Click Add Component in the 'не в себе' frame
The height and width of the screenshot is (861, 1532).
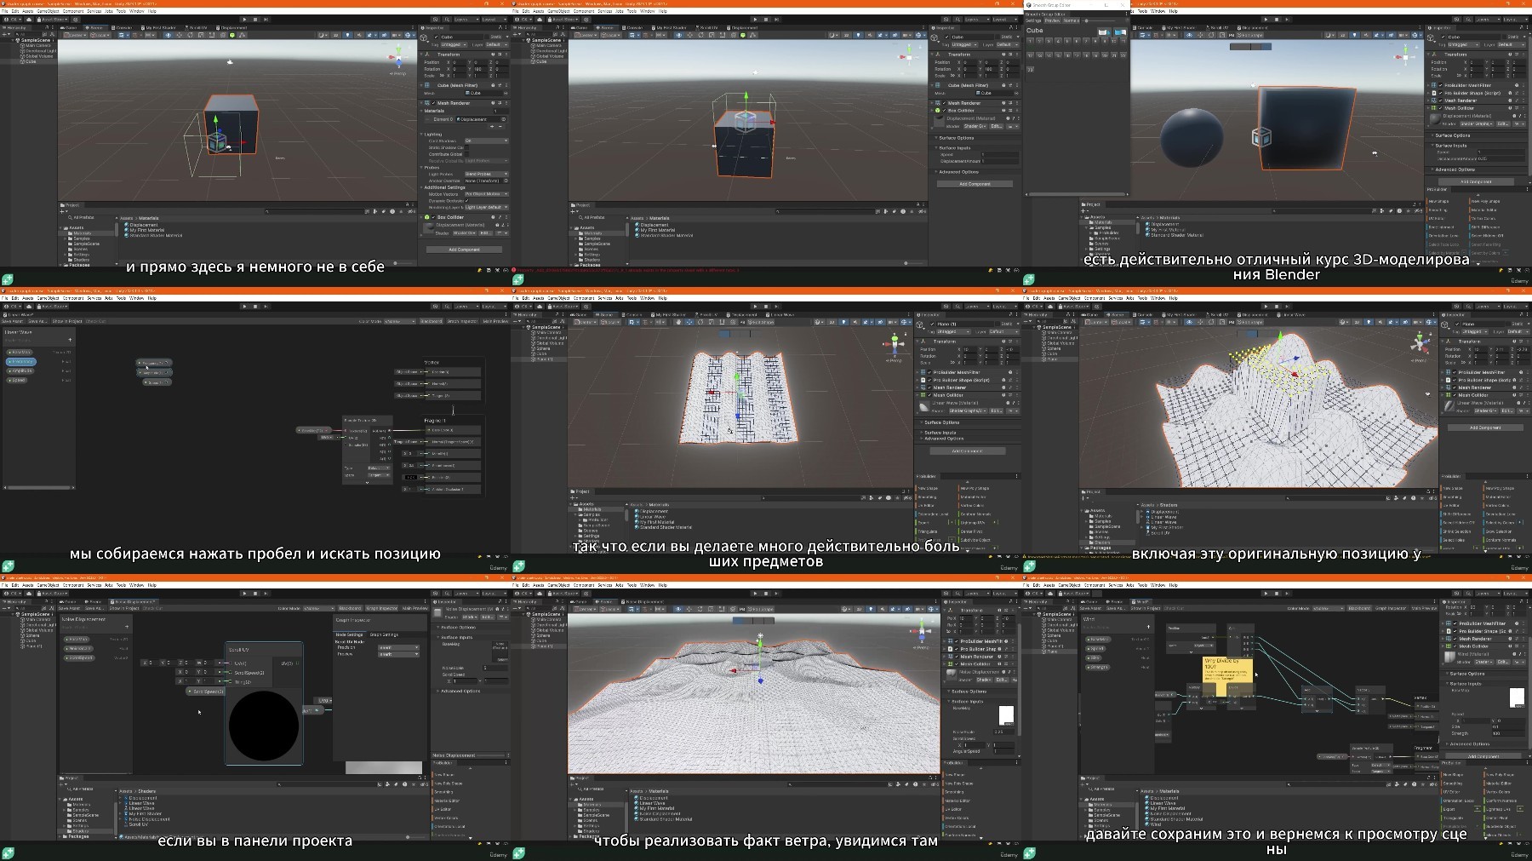[x=464, y=250]
